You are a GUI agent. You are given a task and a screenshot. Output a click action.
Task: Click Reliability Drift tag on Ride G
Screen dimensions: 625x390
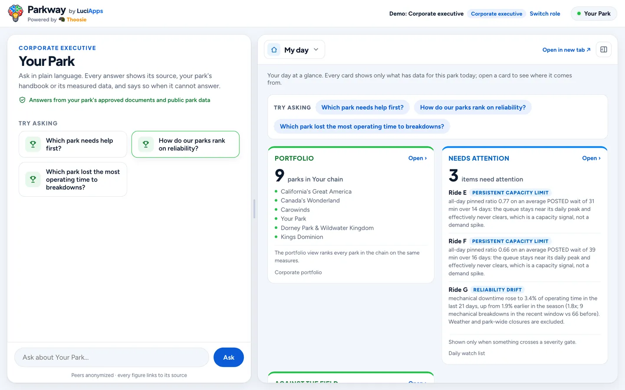(x=497, y=290)
